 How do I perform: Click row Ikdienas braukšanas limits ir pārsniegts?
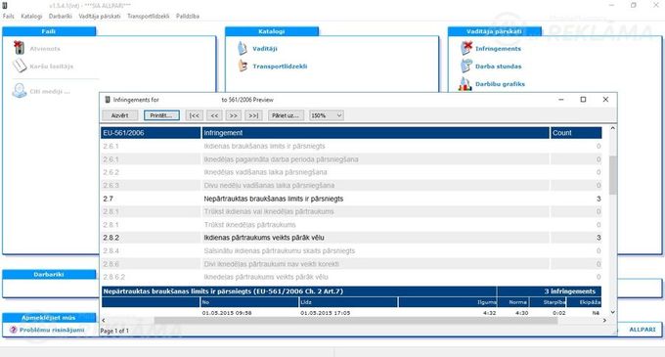(351, 146)
